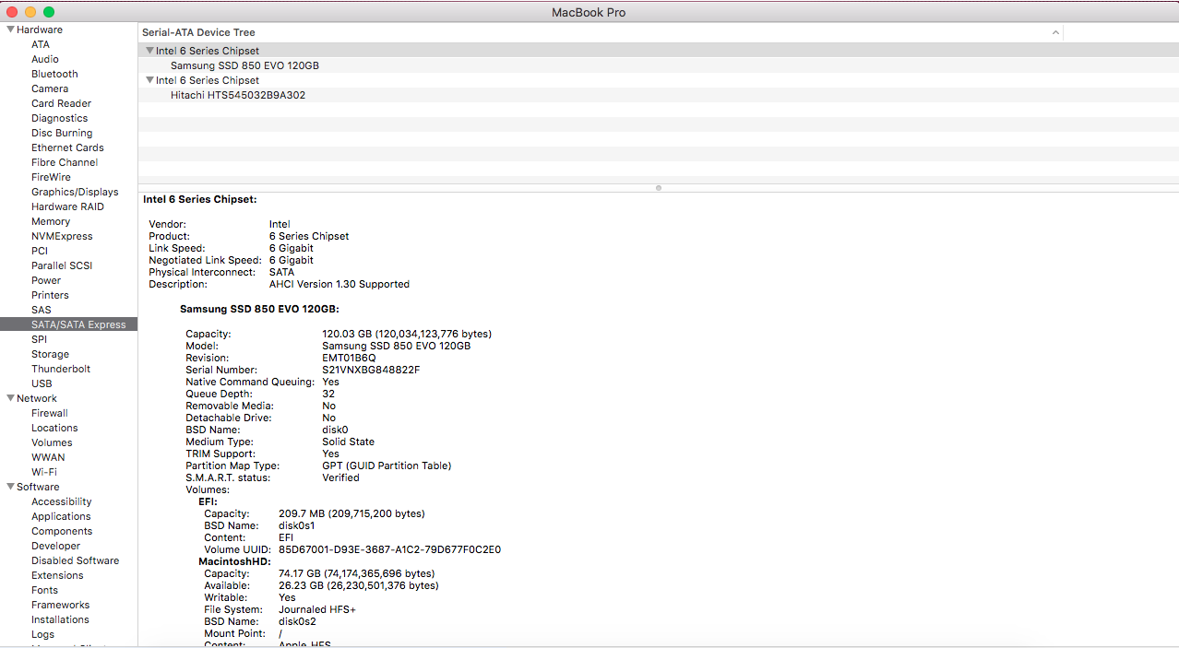Collapse the Software section triangle in sidebar
1179x648 pixels.
click(10, 487)
